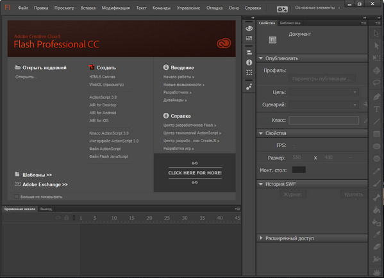This screenshot has height=278, width=384.
Task: Toggle timeline layer visibility eye icon
Action: [58, 218]
